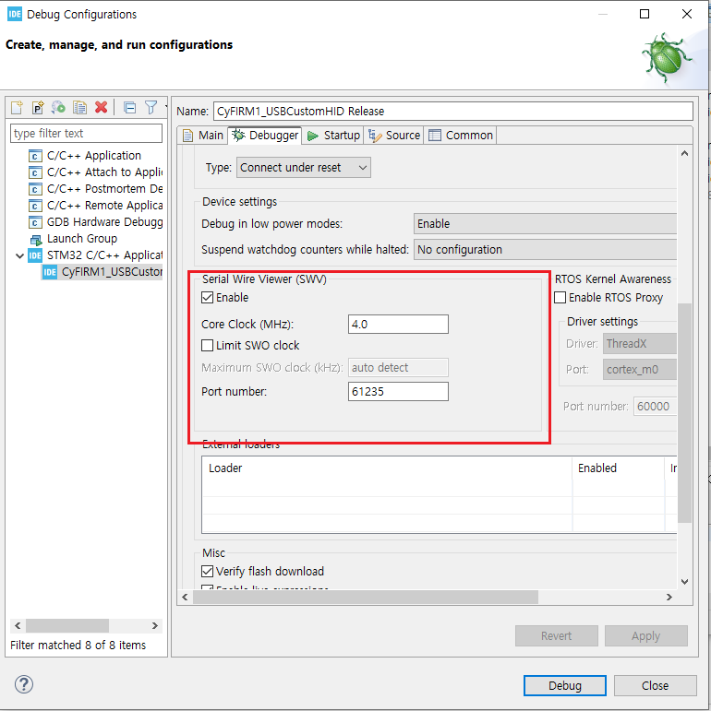
Task: Click left arrow of debugger horizontal scrollbar
Action: [185, 598]
